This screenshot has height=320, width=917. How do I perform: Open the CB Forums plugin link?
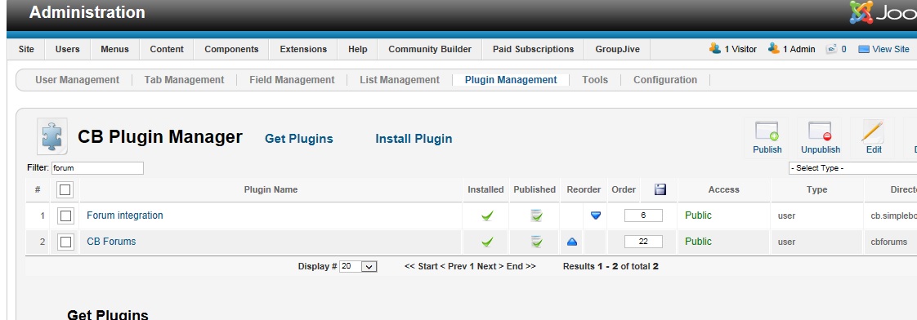coord(111,241)
